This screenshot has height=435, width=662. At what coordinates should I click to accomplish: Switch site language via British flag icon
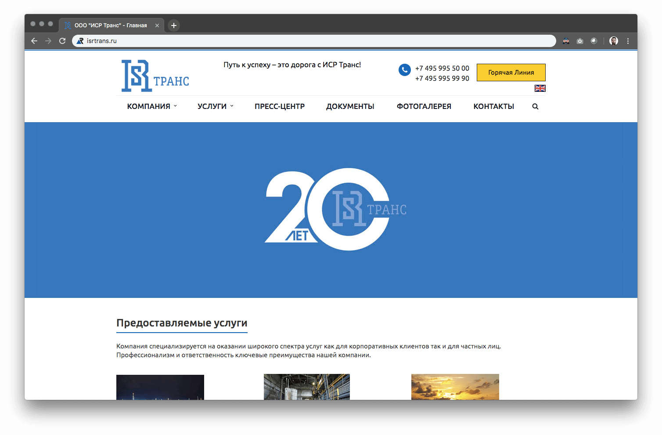click(540, 88)
